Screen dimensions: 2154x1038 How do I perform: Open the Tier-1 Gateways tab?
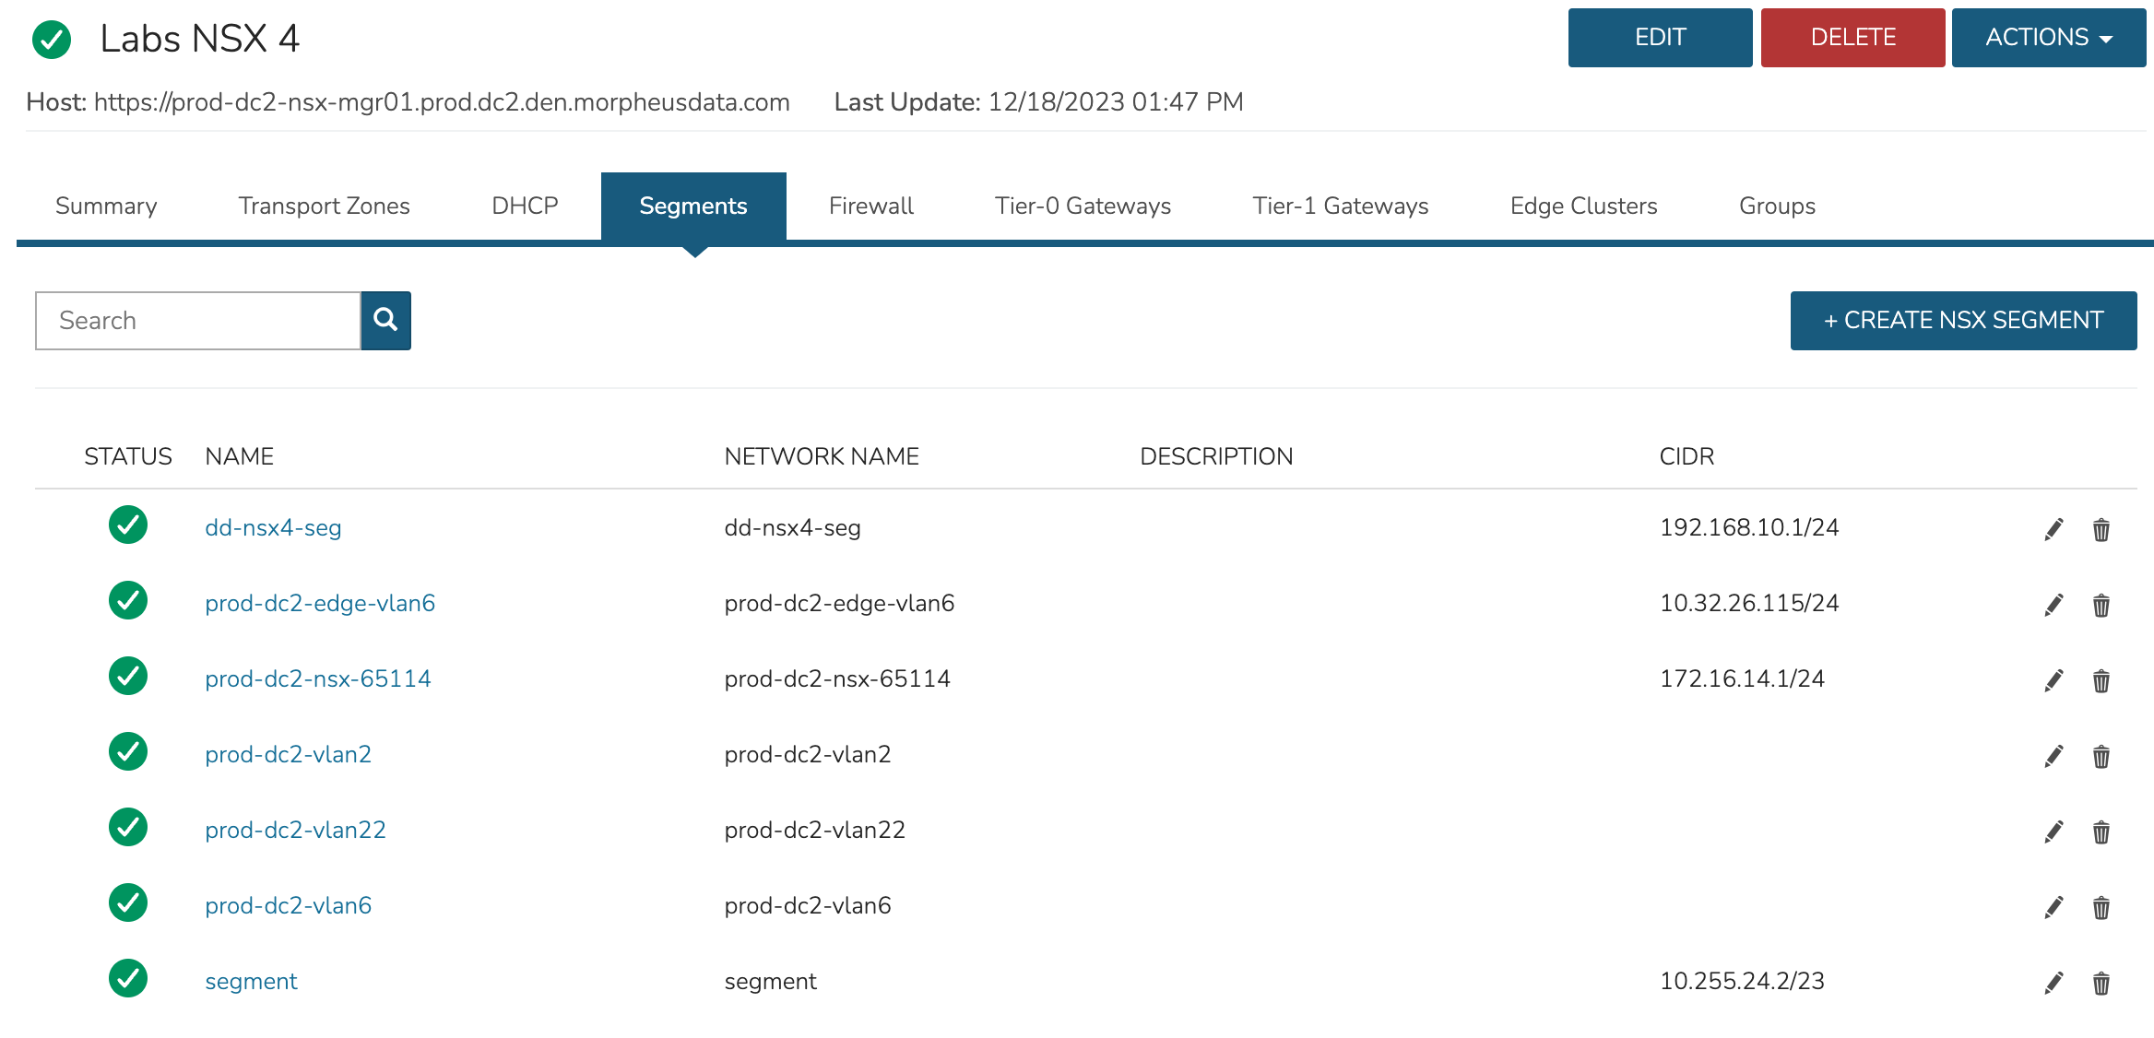tap(1340, 206)
